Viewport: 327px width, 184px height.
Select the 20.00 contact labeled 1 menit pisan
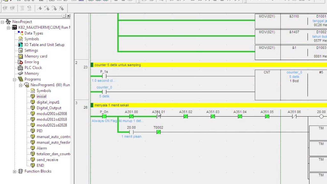point(131,132)
